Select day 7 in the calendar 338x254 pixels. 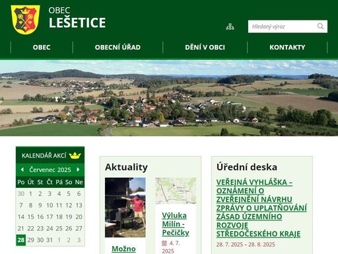pyautogui.click(x=21, y=205)
